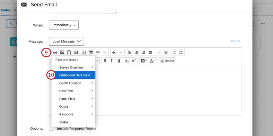Undo the last edit
The height and width of the screenshot is (136, 273).
[114, 52]
